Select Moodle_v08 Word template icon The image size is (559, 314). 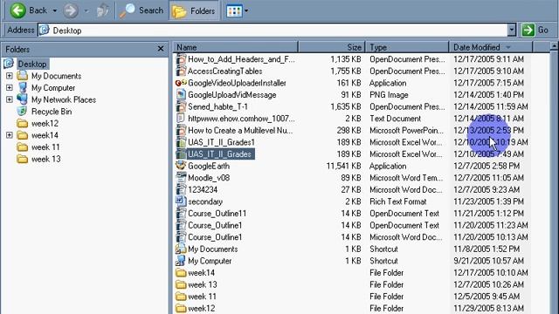[181, 178]
